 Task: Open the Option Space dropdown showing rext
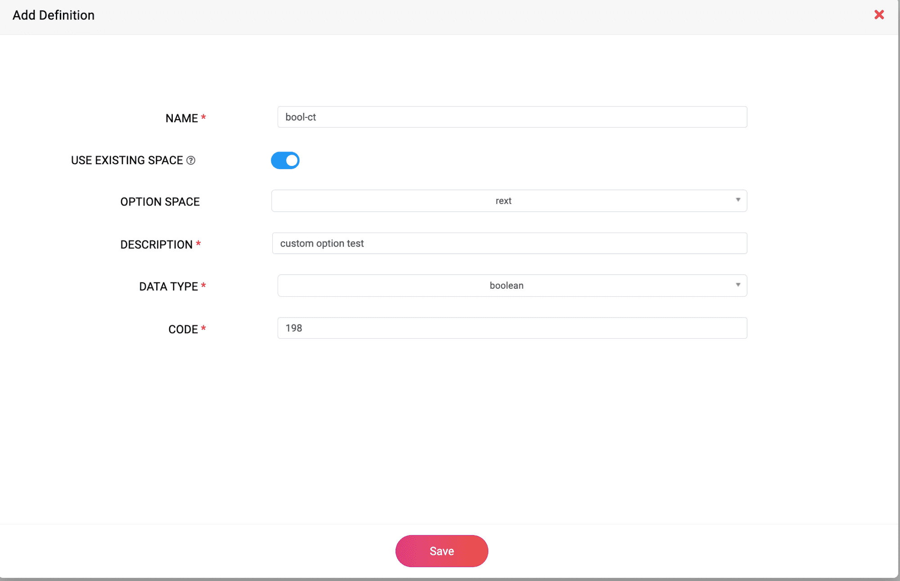(504, 201)
